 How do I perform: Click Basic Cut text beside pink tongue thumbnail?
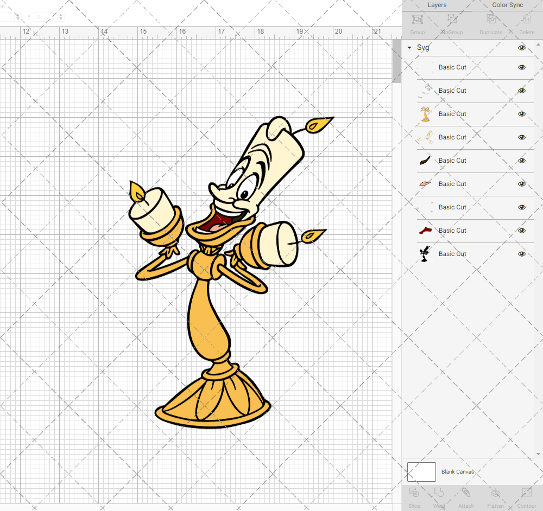tap(452, 184)
